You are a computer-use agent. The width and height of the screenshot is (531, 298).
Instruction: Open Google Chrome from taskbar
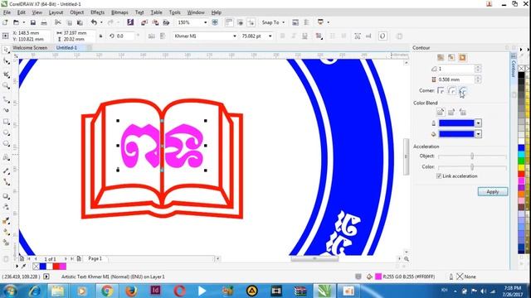[107, 291]
